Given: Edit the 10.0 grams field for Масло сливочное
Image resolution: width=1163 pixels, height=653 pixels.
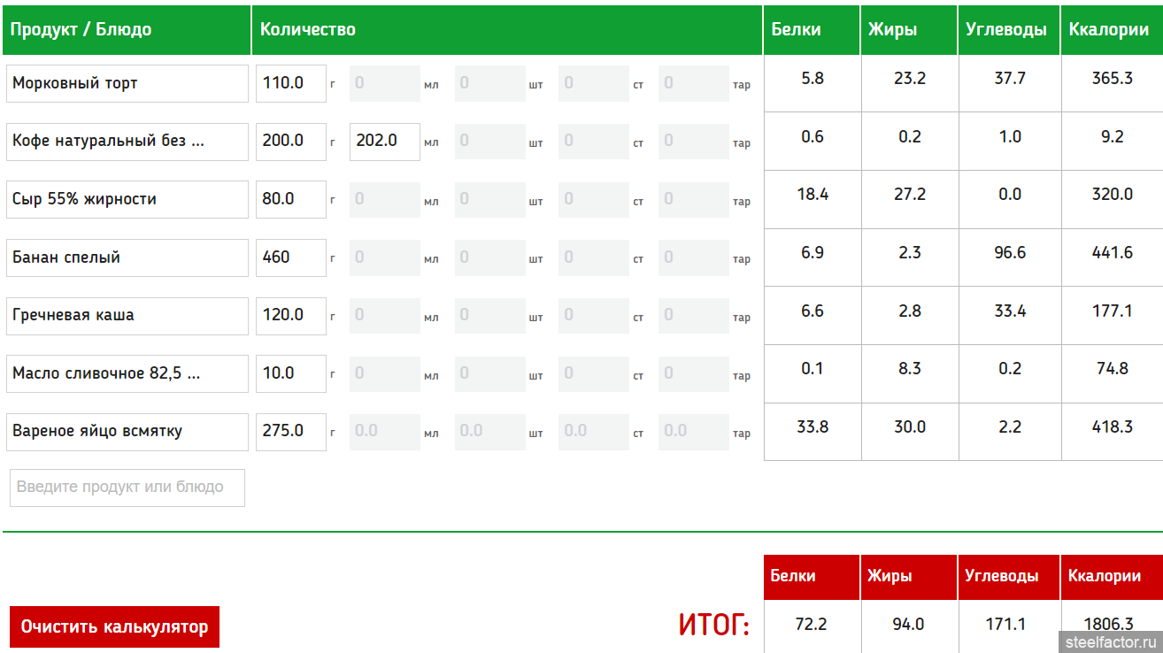Looking at the screenshot, I should coord(291,373).
